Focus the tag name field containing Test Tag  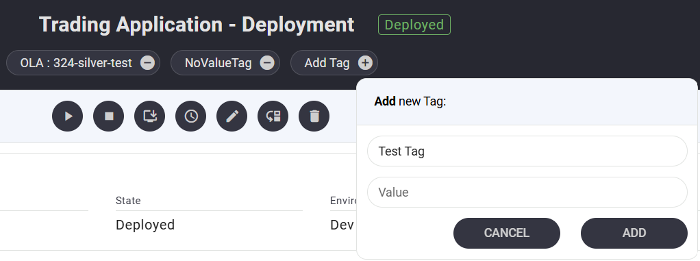pos(527,151)
